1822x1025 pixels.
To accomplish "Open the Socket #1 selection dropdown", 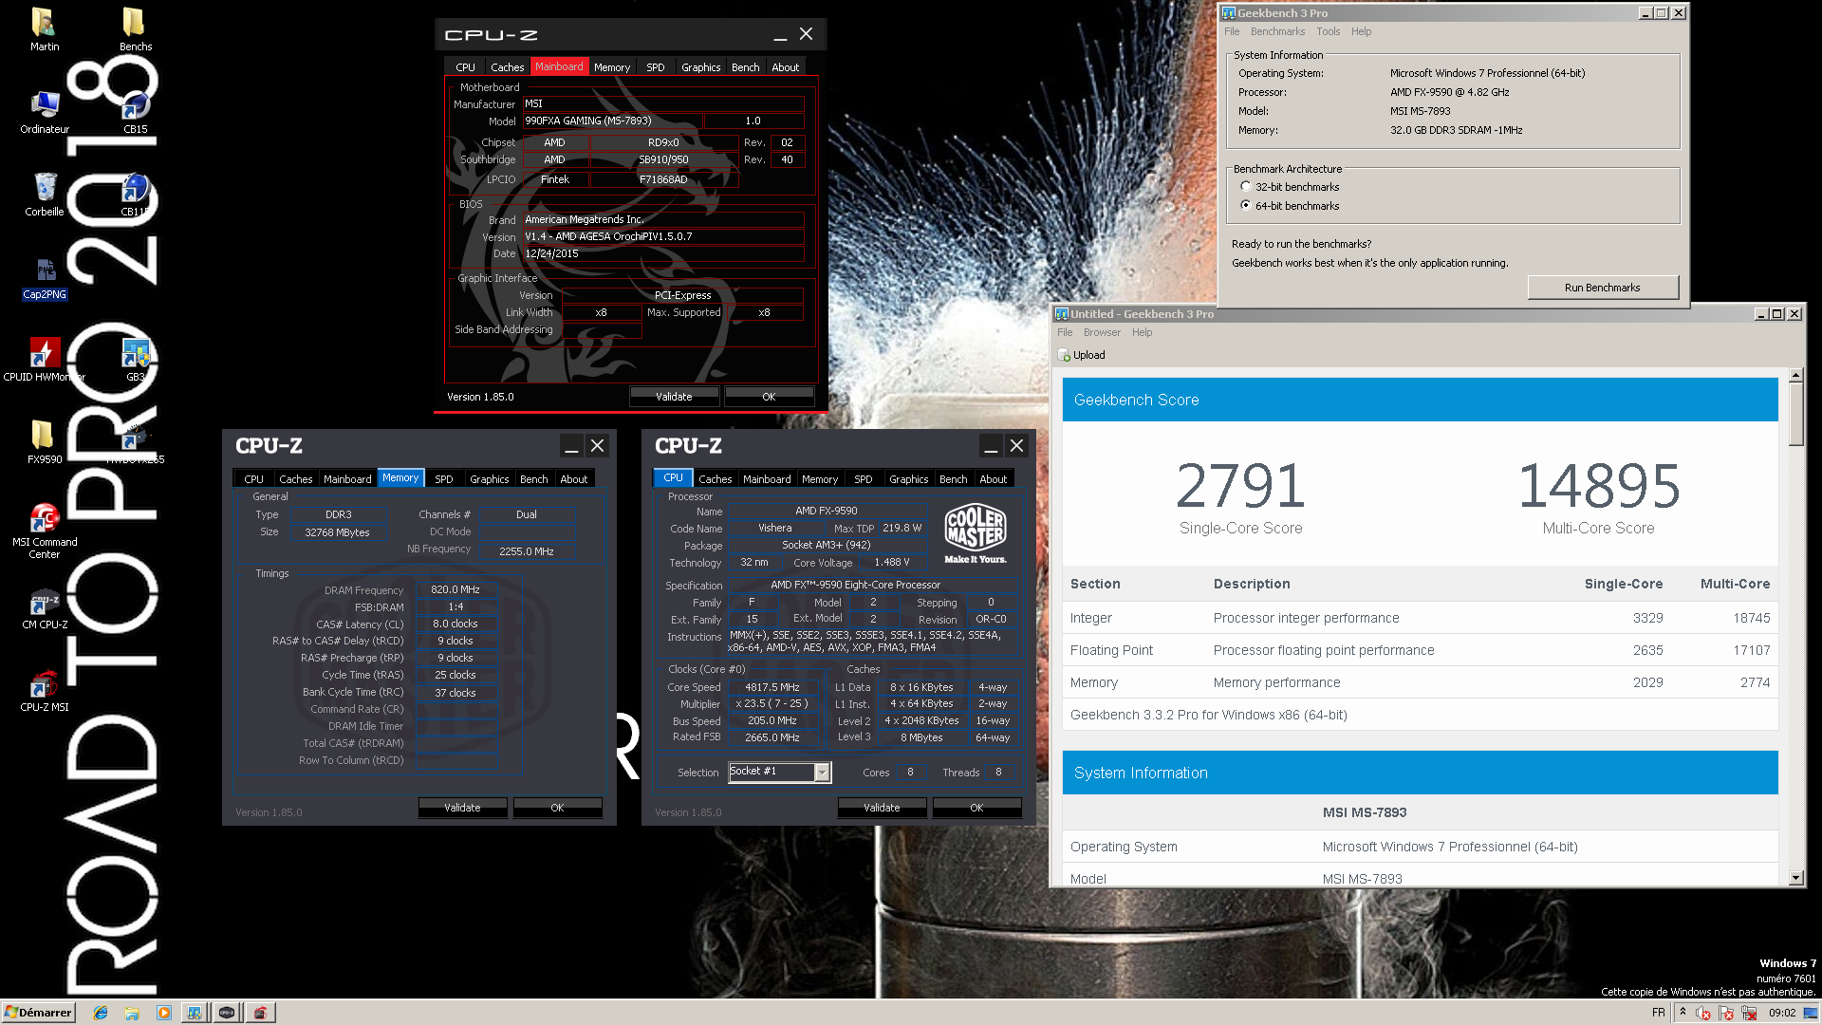I will pyautogui.click(x=822, y=772).
